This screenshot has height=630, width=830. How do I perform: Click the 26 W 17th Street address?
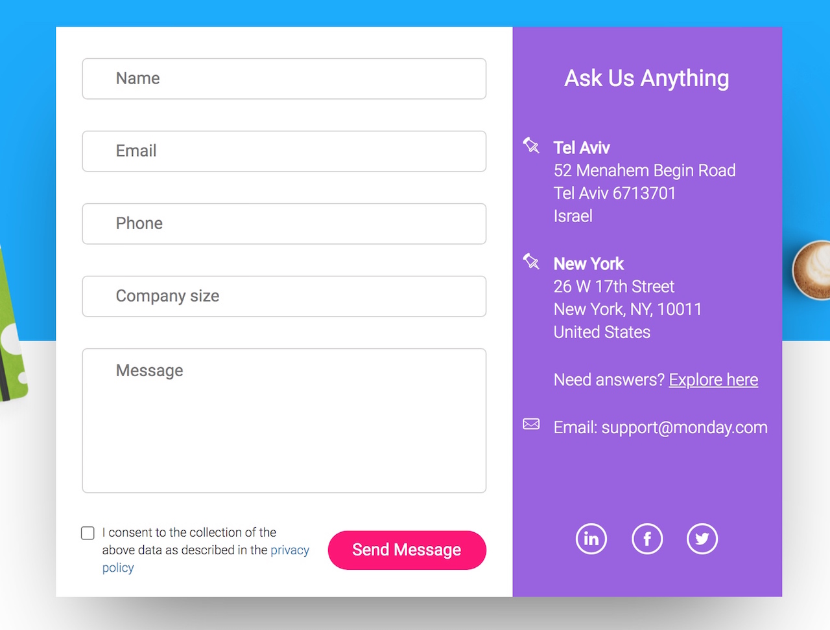(x=614, y=287)
